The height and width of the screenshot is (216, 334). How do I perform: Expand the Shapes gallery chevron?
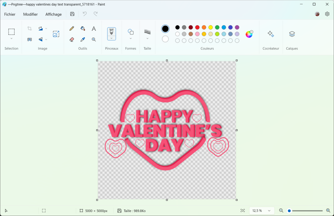[x=130, y=38]
